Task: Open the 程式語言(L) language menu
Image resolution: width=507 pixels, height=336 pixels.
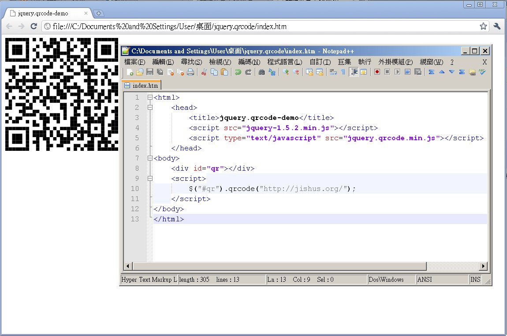Action: [284, 62]
